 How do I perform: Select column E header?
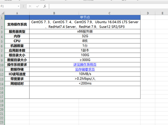pyautogui.click(x=162, y=13)
